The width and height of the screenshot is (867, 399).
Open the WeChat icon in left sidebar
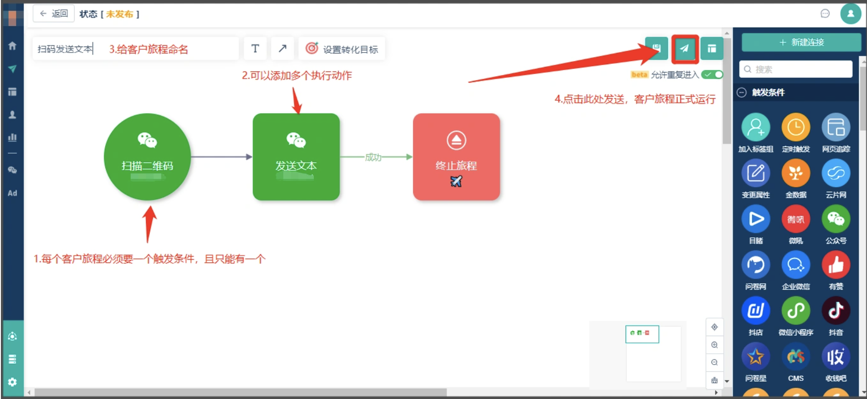[12, 170]
